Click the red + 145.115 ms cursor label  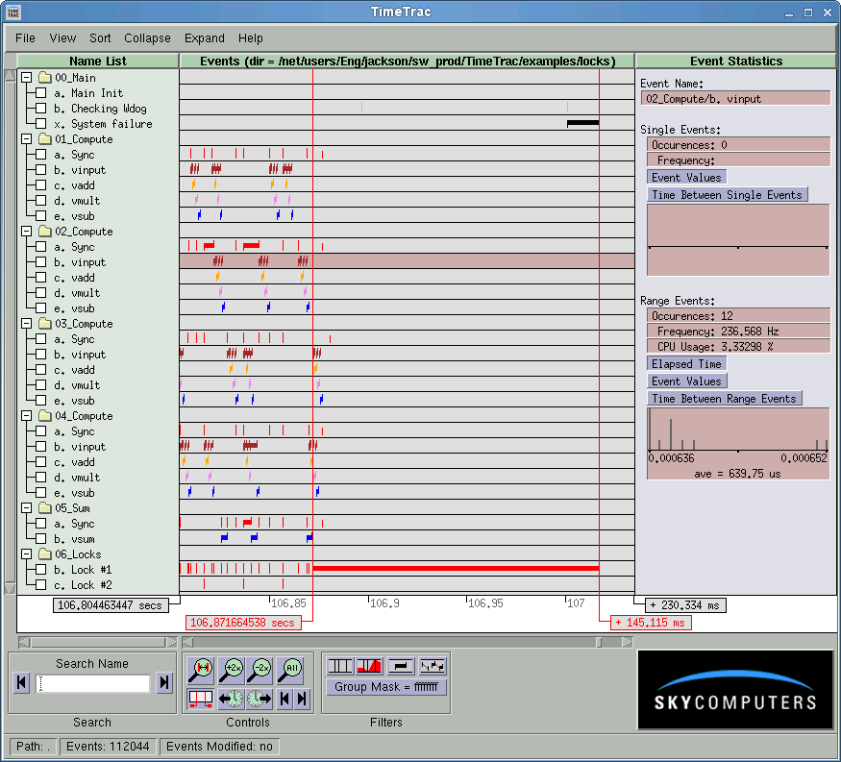[x=651, y=623]
